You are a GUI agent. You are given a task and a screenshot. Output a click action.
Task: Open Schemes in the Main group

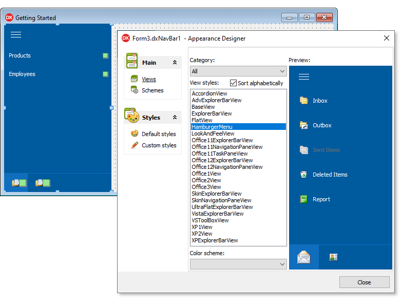(152, 90)
